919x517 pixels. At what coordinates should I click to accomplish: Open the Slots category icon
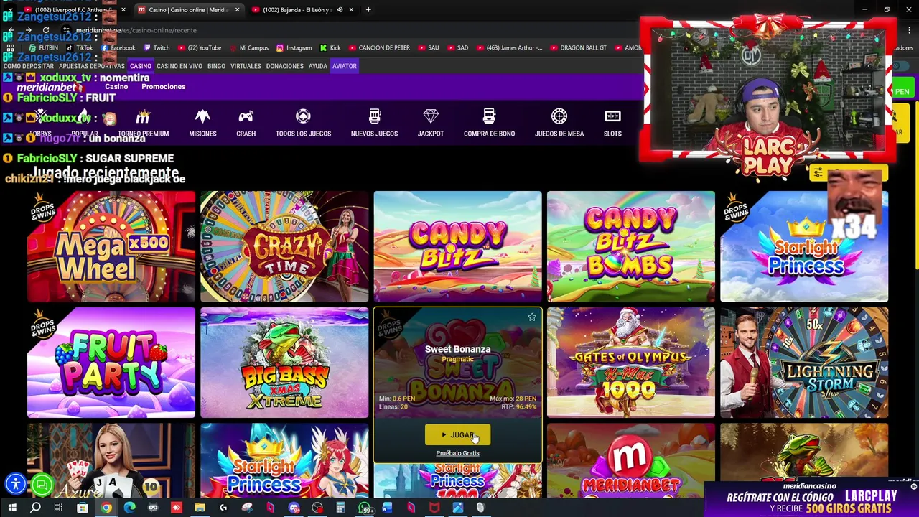pyautogui.click(x=612, y=116)
